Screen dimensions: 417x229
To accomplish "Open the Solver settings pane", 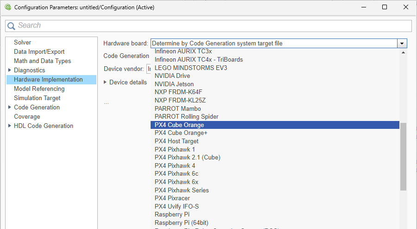I will 22,42.
